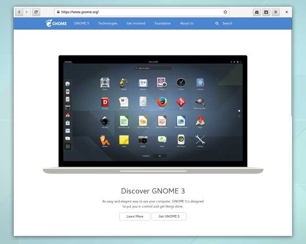Click the yellow Notes icon in laptop screenshot
This screenshot has height=244, width=306.
coord(124,140)
